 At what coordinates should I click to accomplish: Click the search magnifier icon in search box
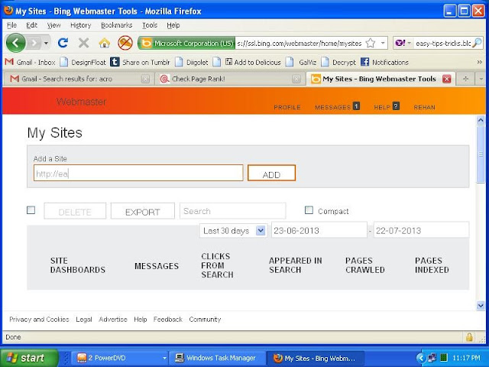tap(477, 43)
